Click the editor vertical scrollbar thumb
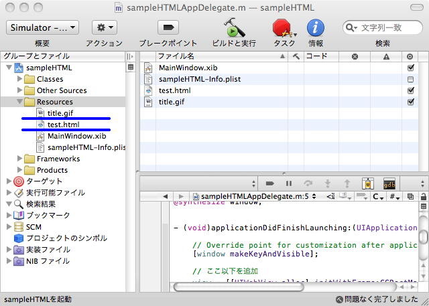This screenshot has height=306, width=429. (x=424, y=238)
